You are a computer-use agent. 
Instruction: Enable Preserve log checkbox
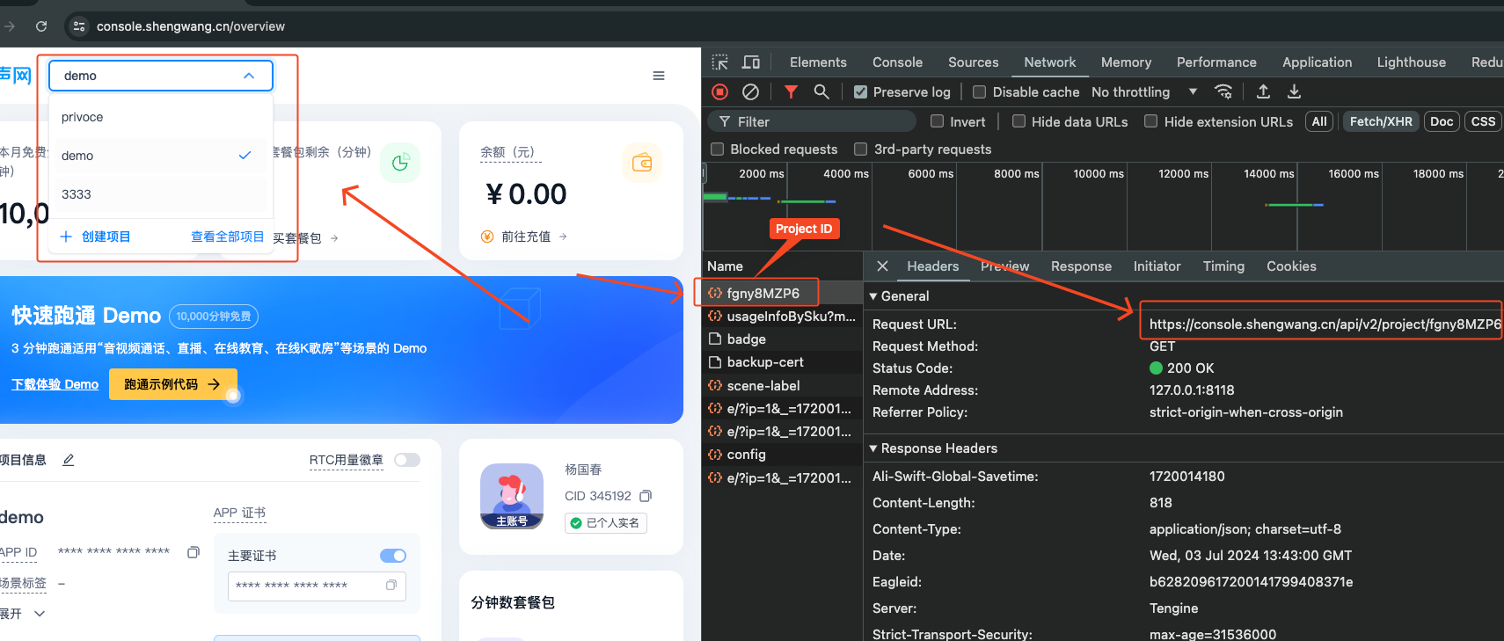click(860, 91)
